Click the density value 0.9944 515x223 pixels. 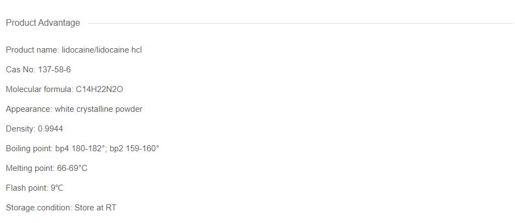(51, 129)
